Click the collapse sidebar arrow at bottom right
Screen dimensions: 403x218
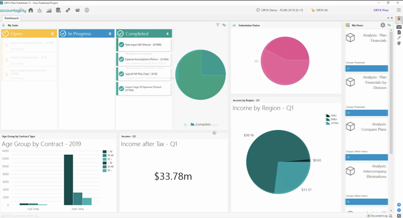(399, 216)
